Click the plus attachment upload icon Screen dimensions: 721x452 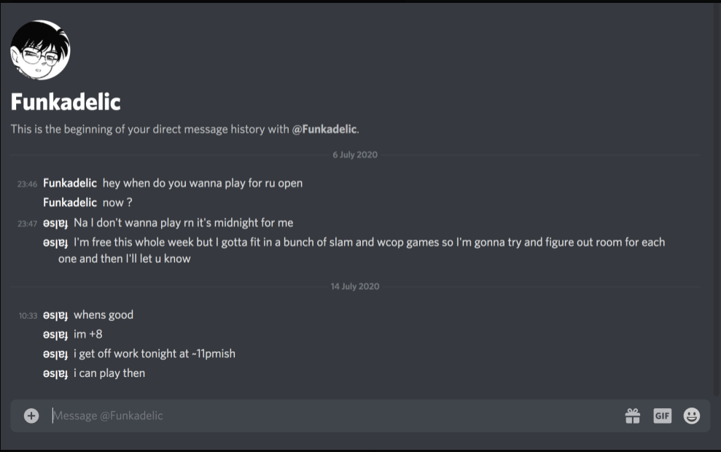tap(31, 416)
